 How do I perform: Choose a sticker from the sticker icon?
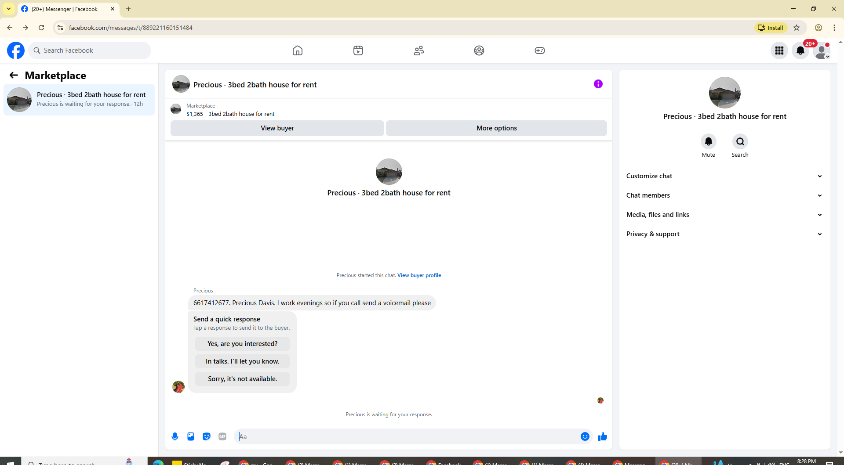pyautogui.click(x=207, y=436)
